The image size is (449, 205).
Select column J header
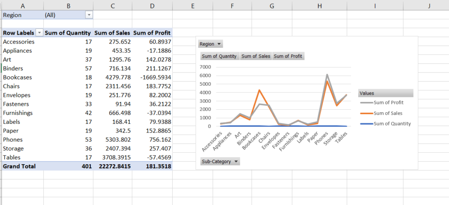click(429, 5)
